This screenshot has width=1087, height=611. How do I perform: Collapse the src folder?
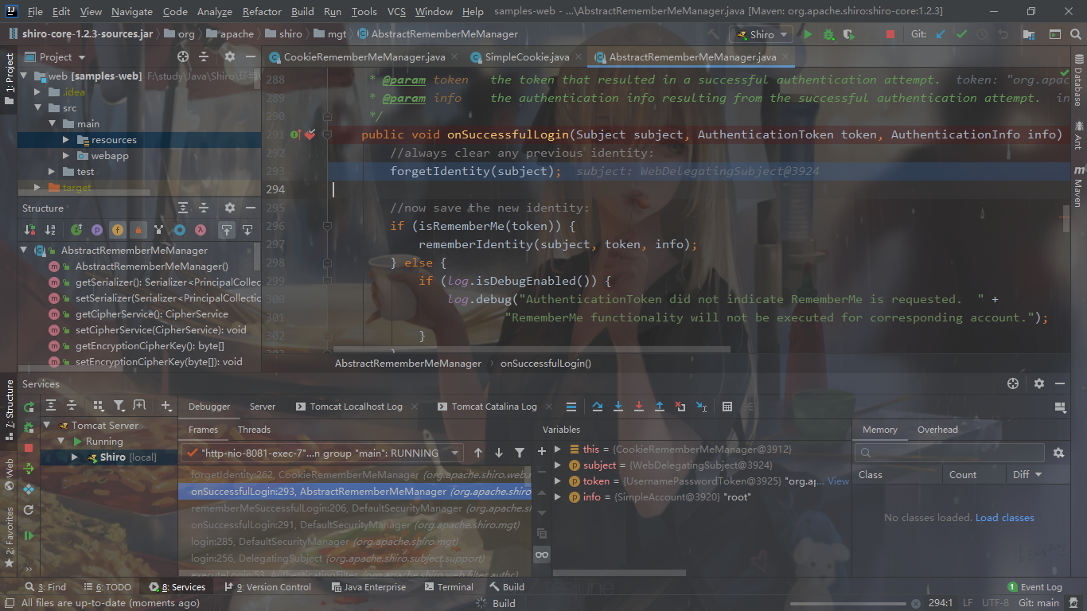[37, 108]
